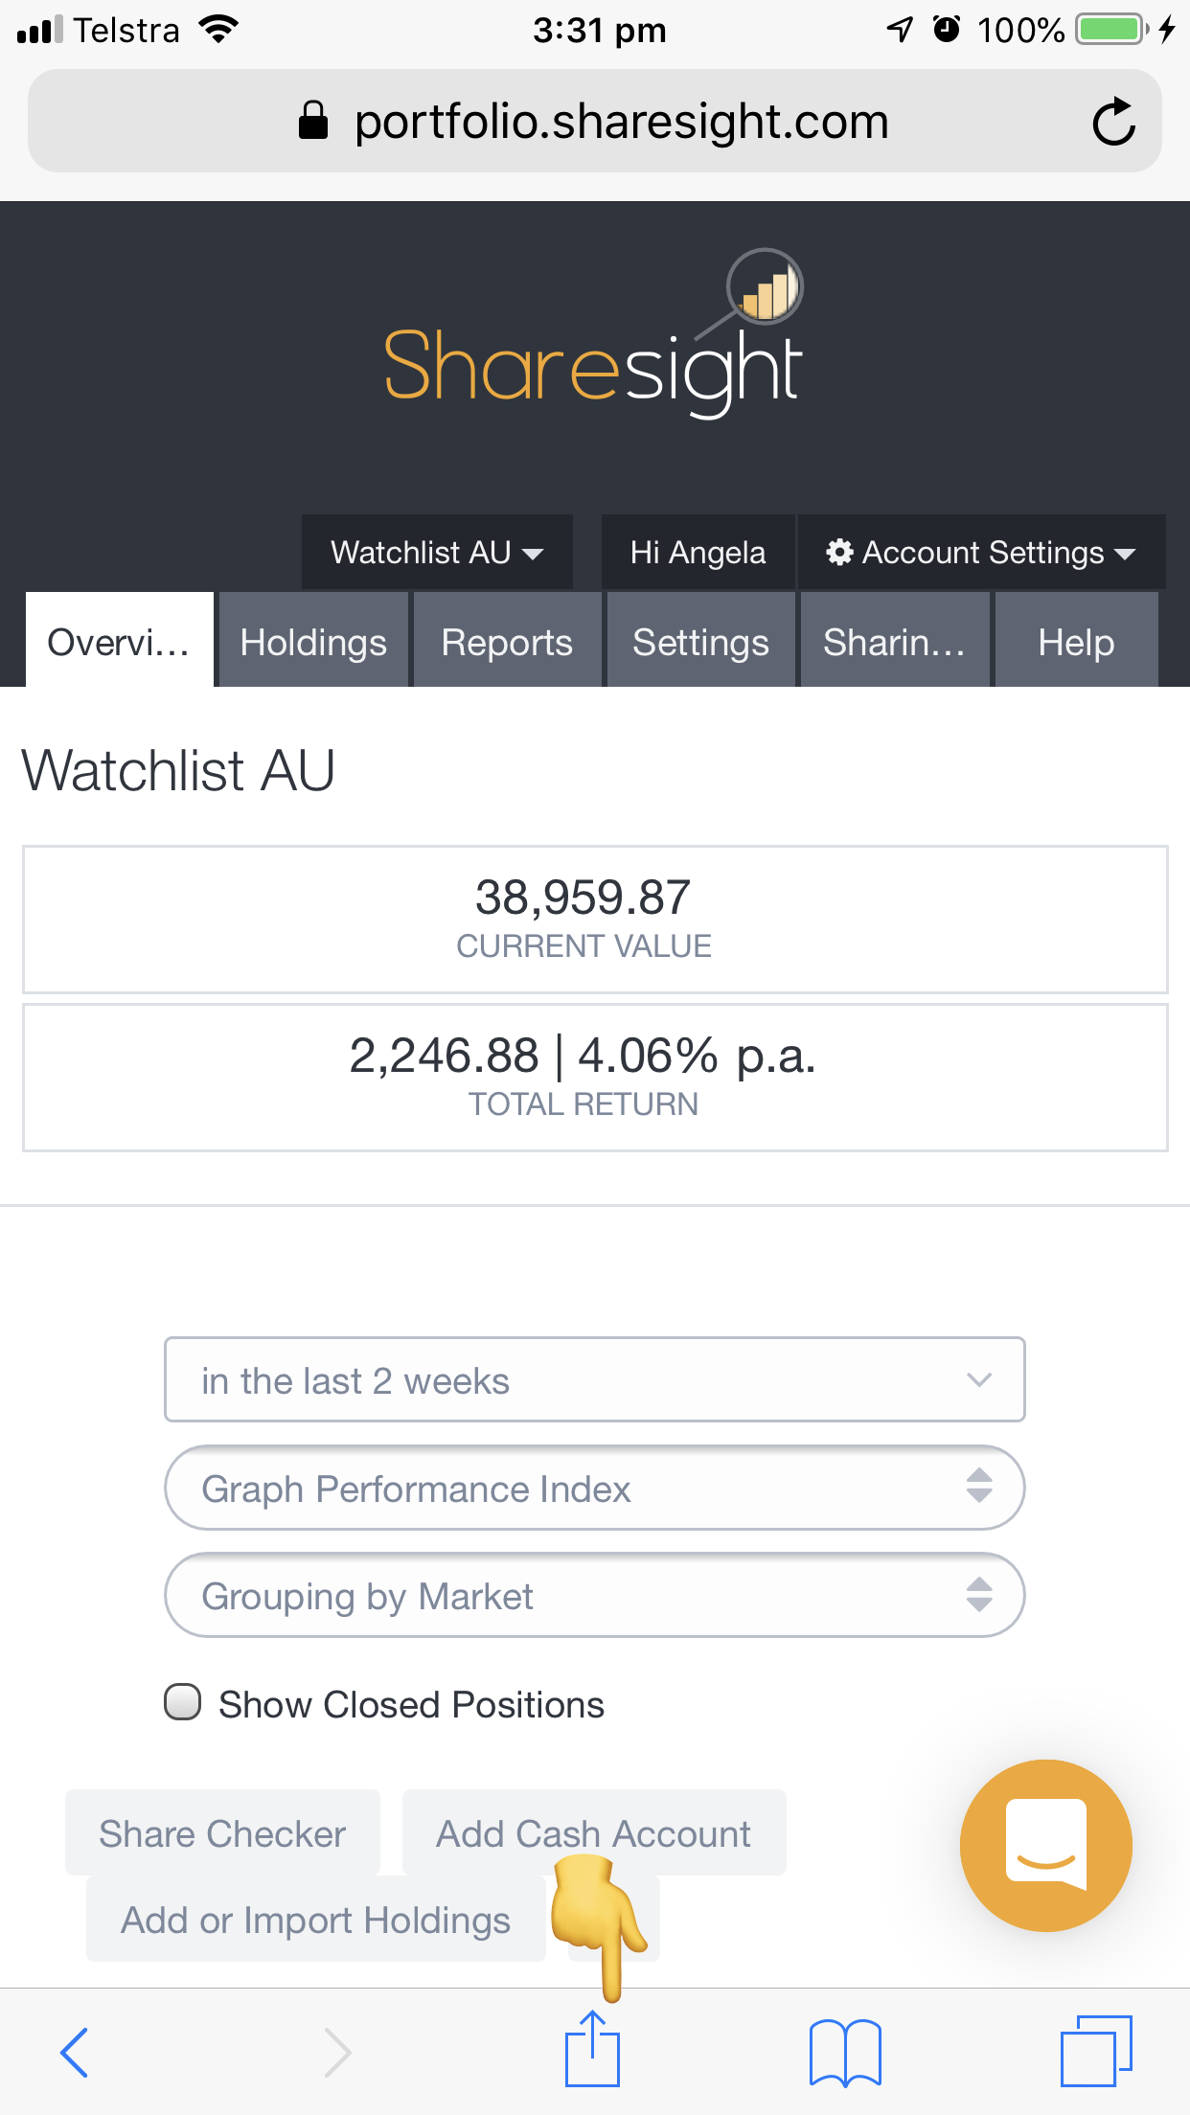Viewport: 1190px width, 2115px height.
Task: Tap the Safari forward arrow
Action: (x=337, y=2052)
